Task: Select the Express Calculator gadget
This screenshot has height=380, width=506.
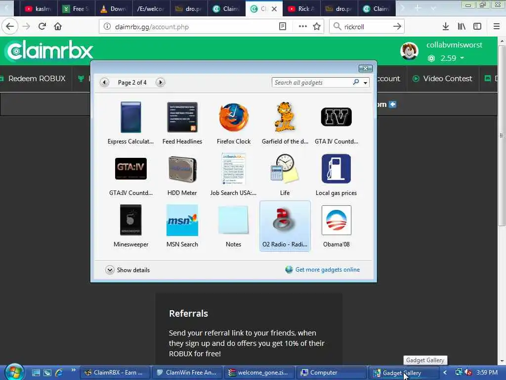Action: point(130,123)
